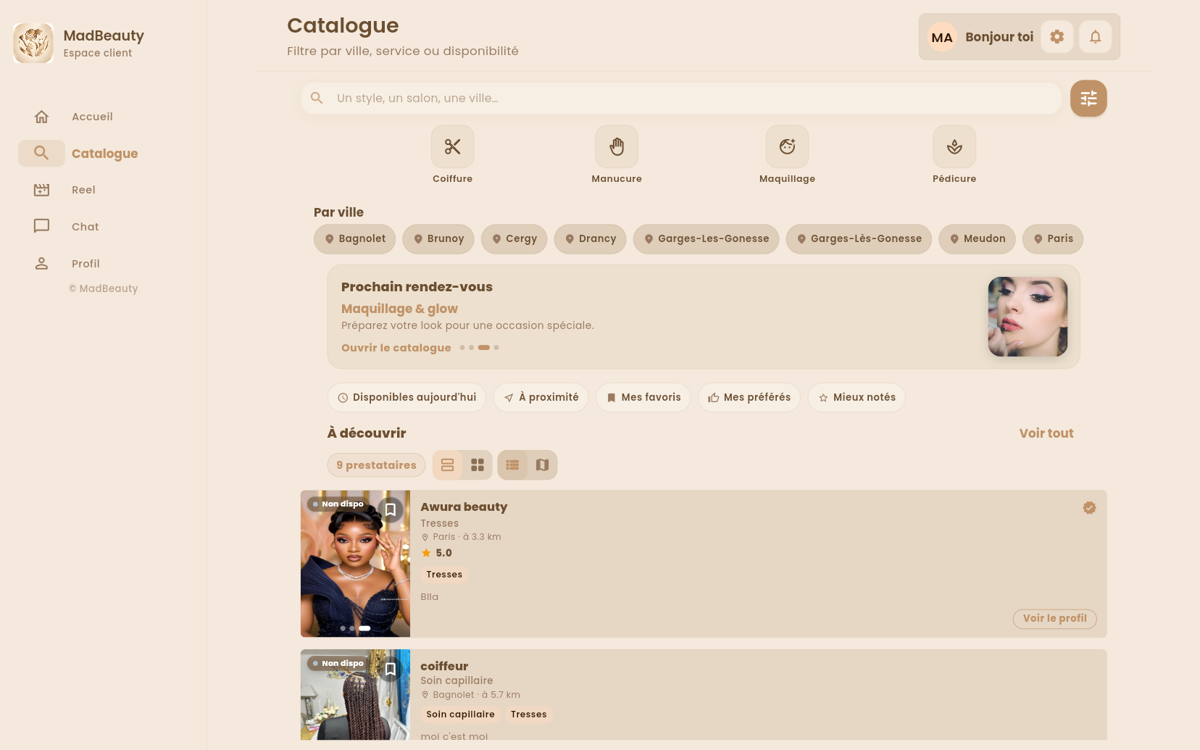Select the Tresses tag on coiffeur card
Image resolution: width=1200 pixels, height=750 pixels.
[x=529, y=714]
